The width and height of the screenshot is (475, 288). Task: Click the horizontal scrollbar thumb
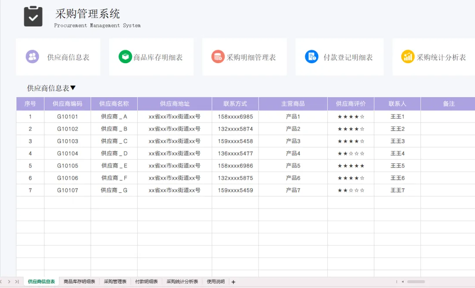point(416,282)
